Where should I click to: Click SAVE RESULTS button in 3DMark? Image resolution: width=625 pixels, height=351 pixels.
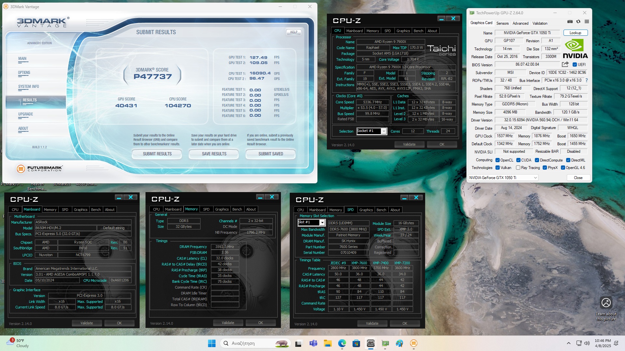[x=214, y=154]
